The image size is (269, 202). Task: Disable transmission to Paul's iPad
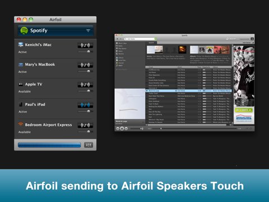point(85,105)
